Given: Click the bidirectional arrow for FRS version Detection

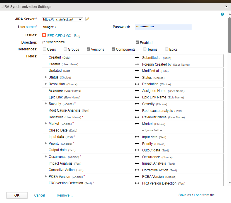Looking at the screenshot, I should coord(137,183).
